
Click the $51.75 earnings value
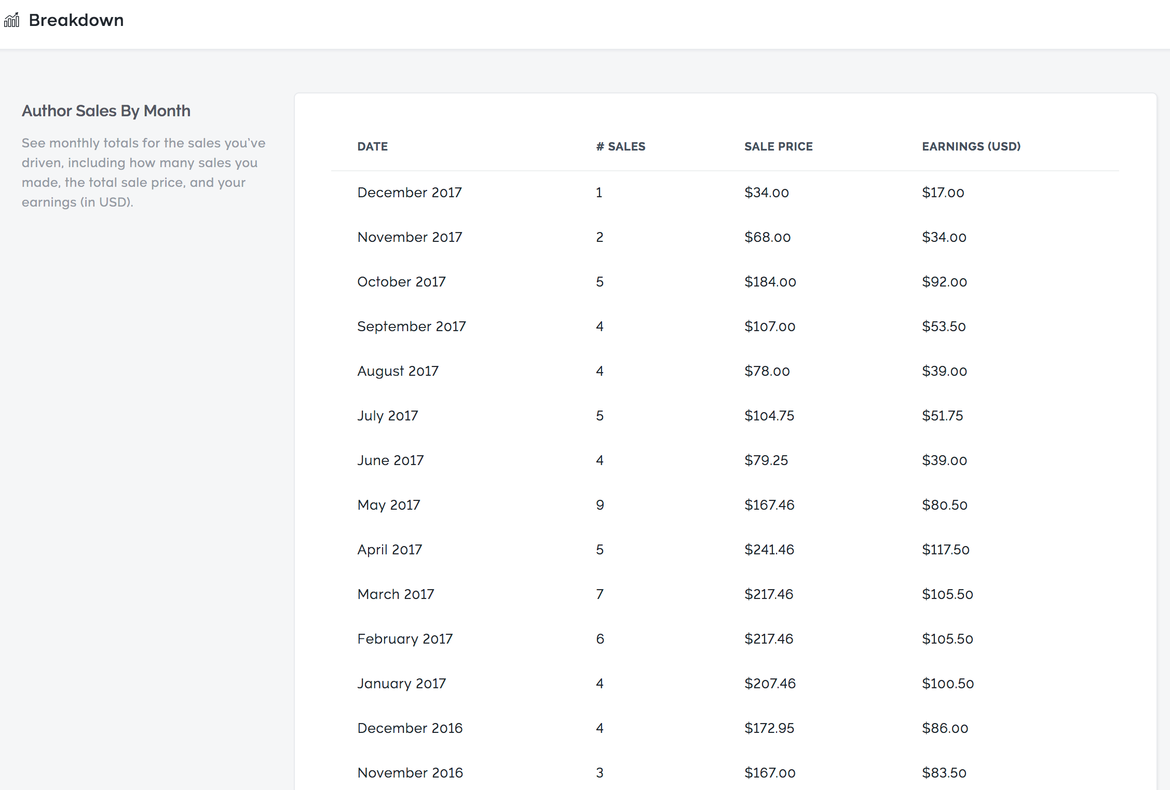pos(942,416)
